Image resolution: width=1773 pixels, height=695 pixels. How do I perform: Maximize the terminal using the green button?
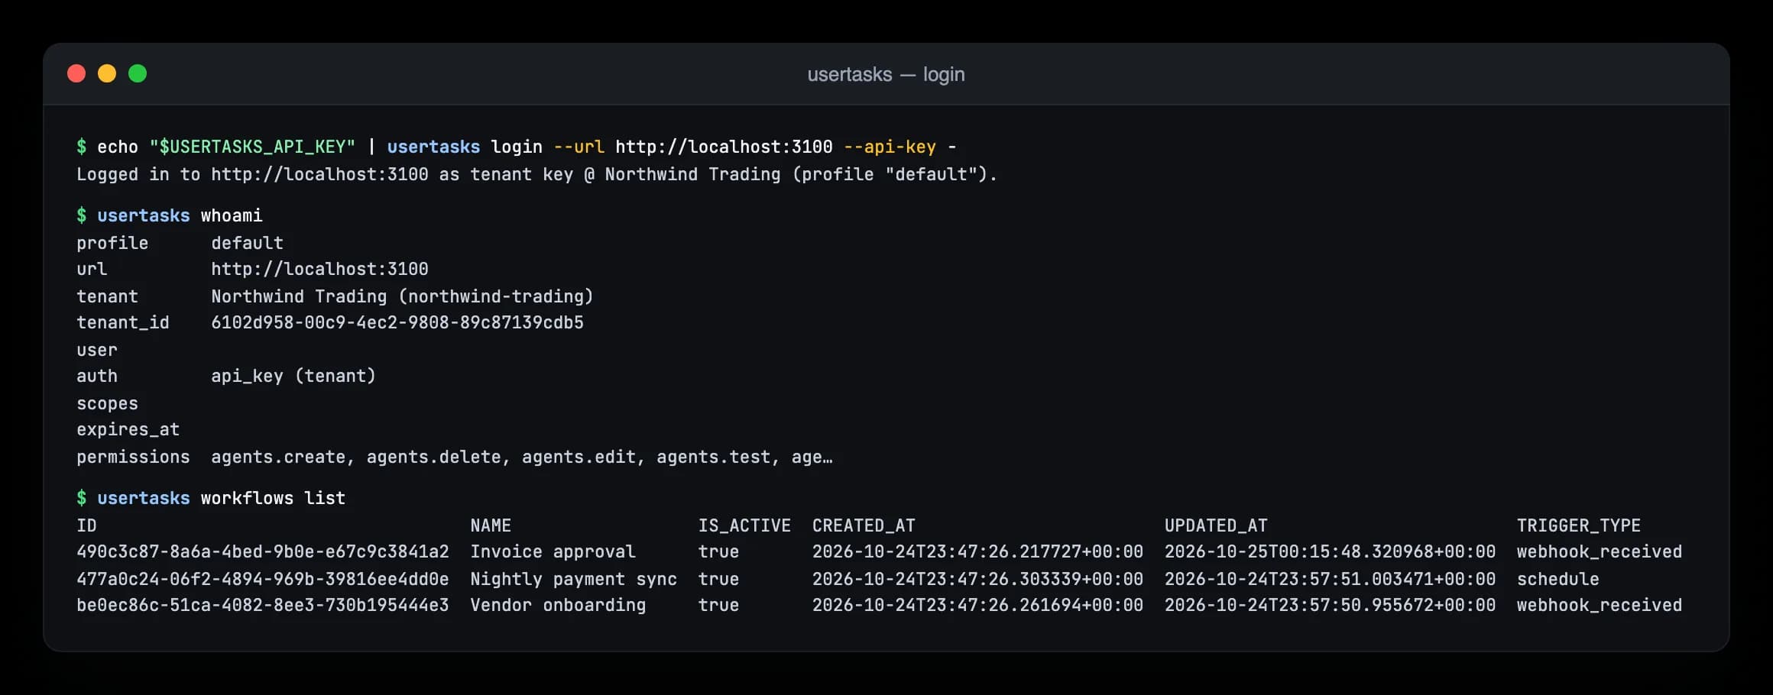(x=138, y=73)
